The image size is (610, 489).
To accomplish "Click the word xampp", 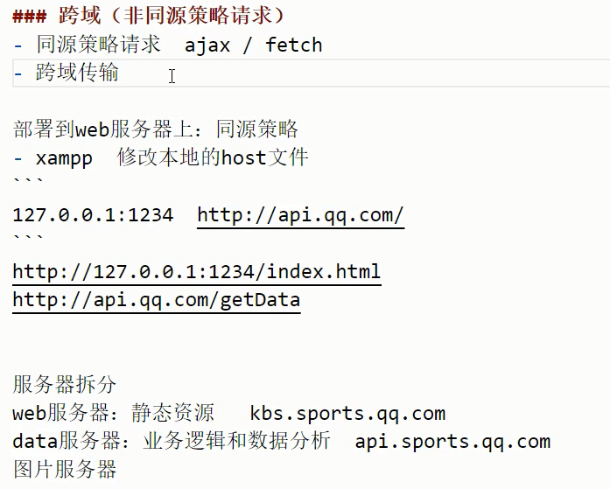I will pos(64,158).
